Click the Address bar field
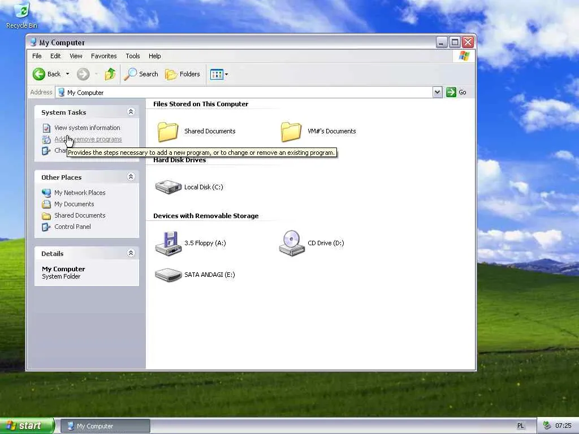This screenshot has width=579, height=434. (x=244, y=92)
